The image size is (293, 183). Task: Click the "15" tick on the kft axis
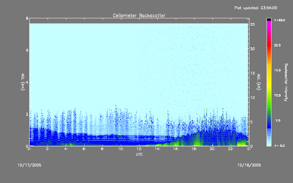click(252, 73)
